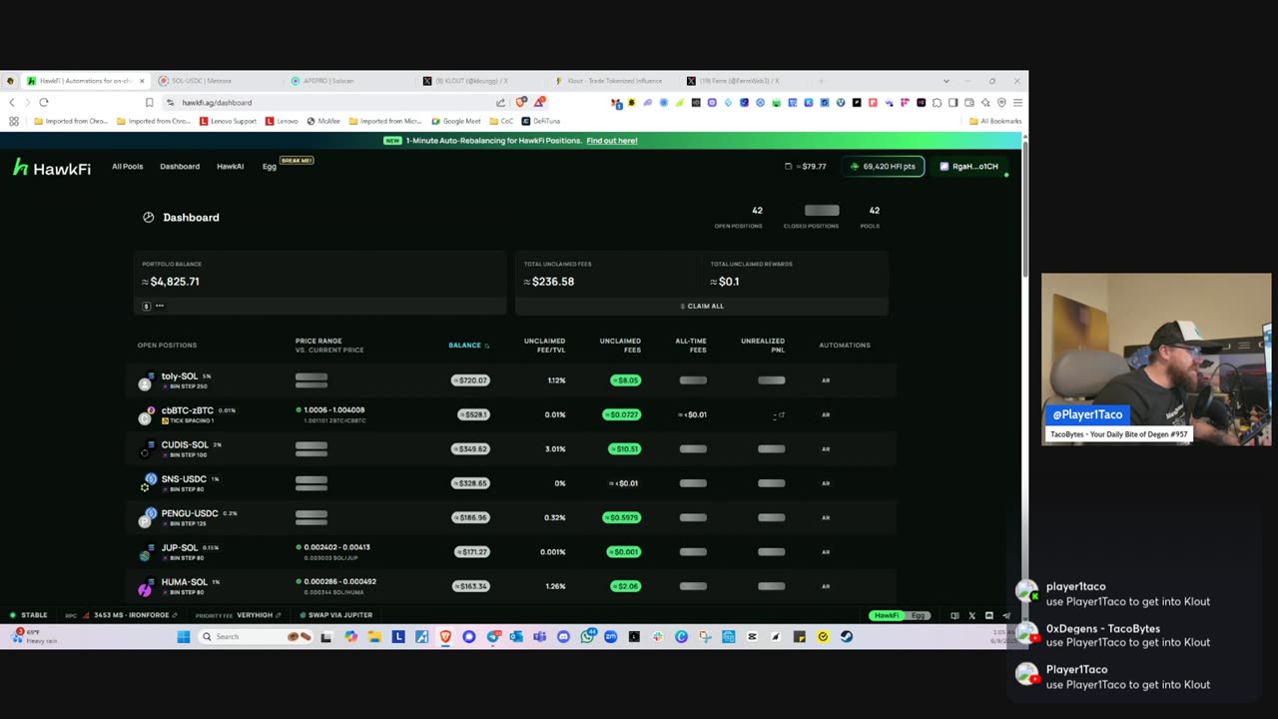Click the dollar icon under portfolio balance
The height and width of the screenshot is (719, 1278).
point(146,306)
